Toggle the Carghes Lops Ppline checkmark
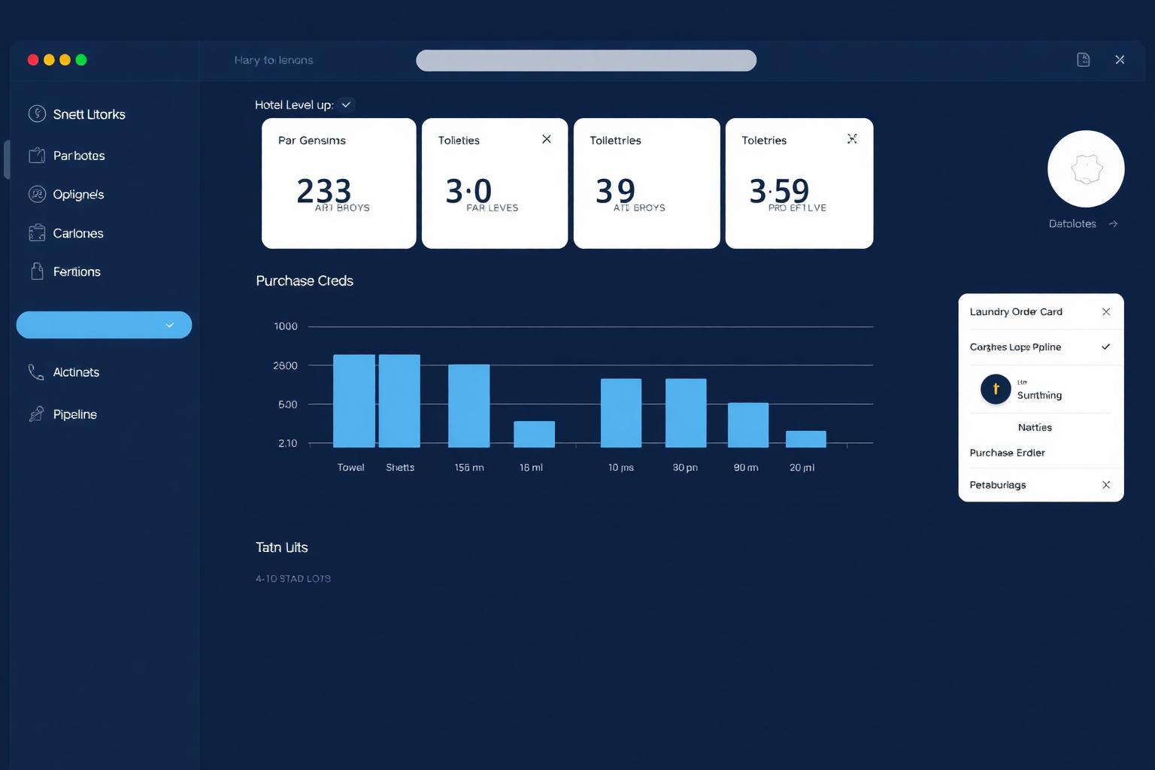 pyautogui.click(x=1106, y=347)
